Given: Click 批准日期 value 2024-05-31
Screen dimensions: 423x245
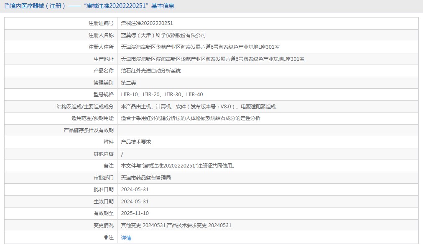Looking at the screenshot, I should [135, 190].
